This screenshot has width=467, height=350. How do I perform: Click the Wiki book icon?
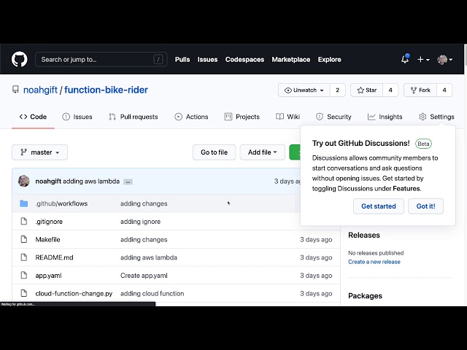pyautogui.click(x=279, y=117)
